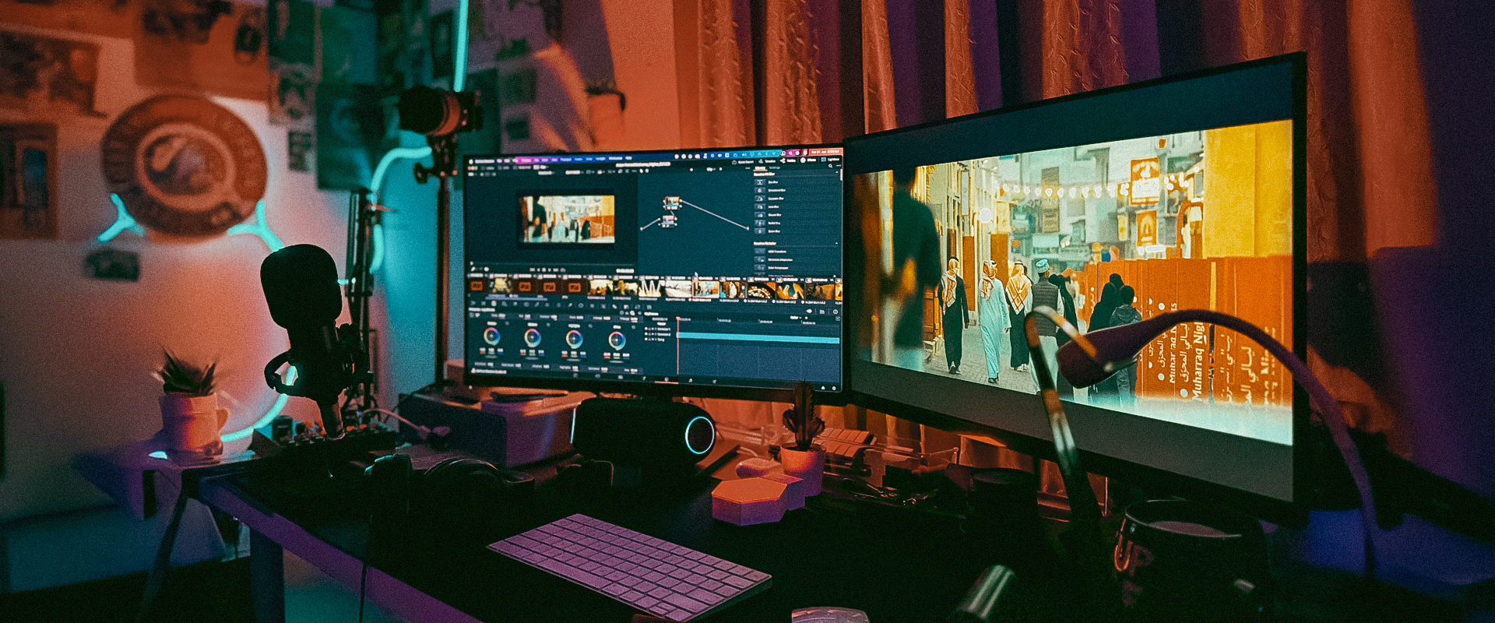1495x623 pixels.
Task: Select the highlighted clip thumbnail in the strip
Action: point(706,289)
